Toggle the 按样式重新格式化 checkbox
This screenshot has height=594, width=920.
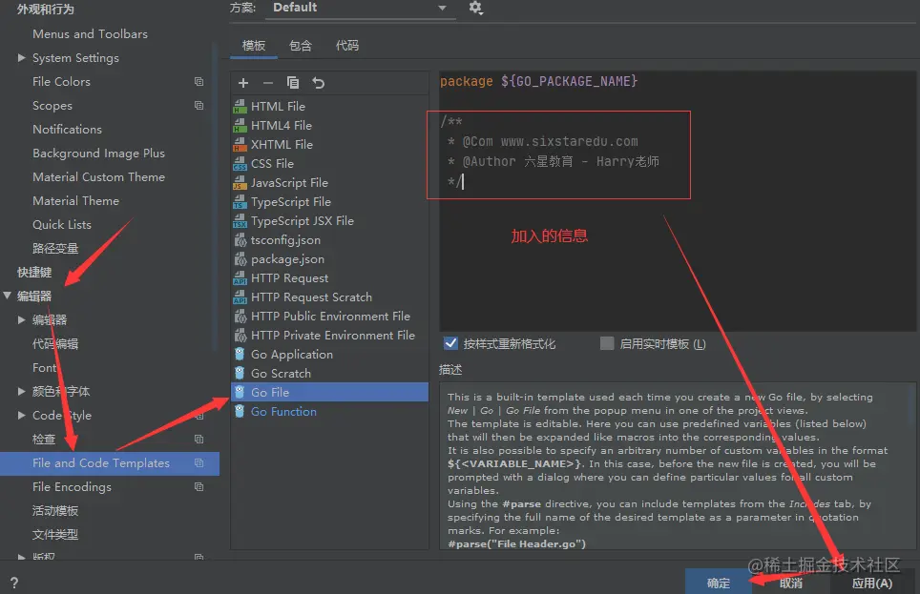[450, 343]
